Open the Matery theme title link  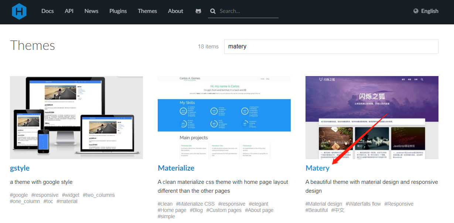click(317, 168)
